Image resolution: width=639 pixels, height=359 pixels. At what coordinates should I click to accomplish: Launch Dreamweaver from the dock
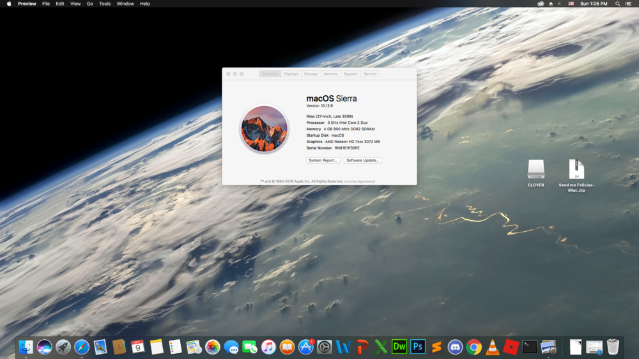[x=399, y=347]
